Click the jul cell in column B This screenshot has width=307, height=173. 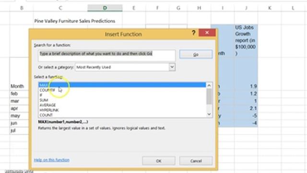point(19,130)
